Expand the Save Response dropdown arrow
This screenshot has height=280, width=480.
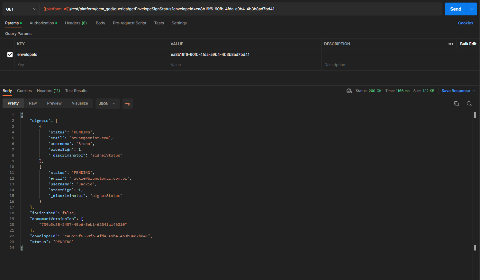click(x=474, y=91)
